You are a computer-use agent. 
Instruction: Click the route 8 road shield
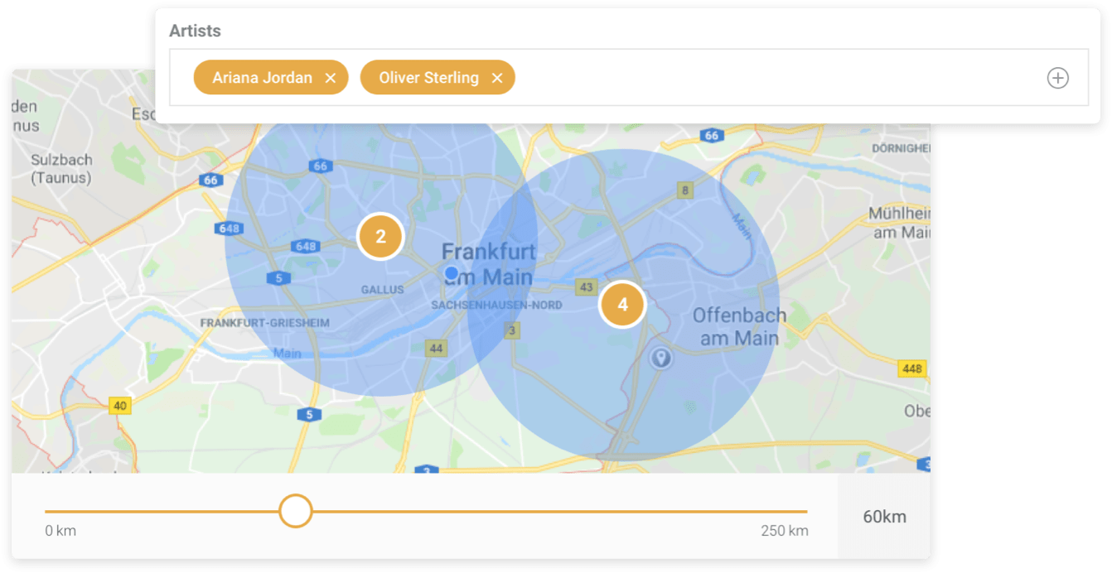pos(684,191)
